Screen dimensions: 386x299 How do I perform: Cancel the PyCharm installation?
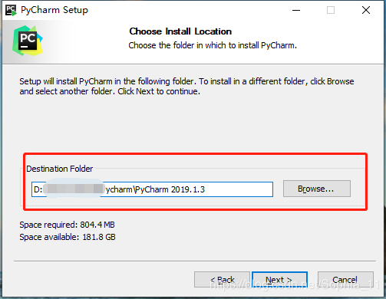click(345, 280)
